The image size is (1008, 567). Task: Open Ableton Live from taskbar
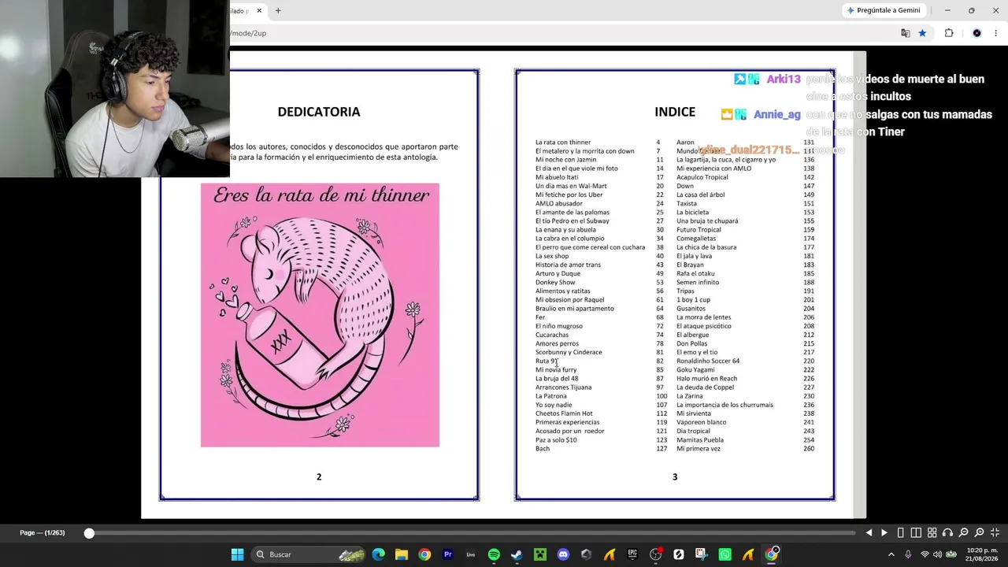tap(471, 554)
